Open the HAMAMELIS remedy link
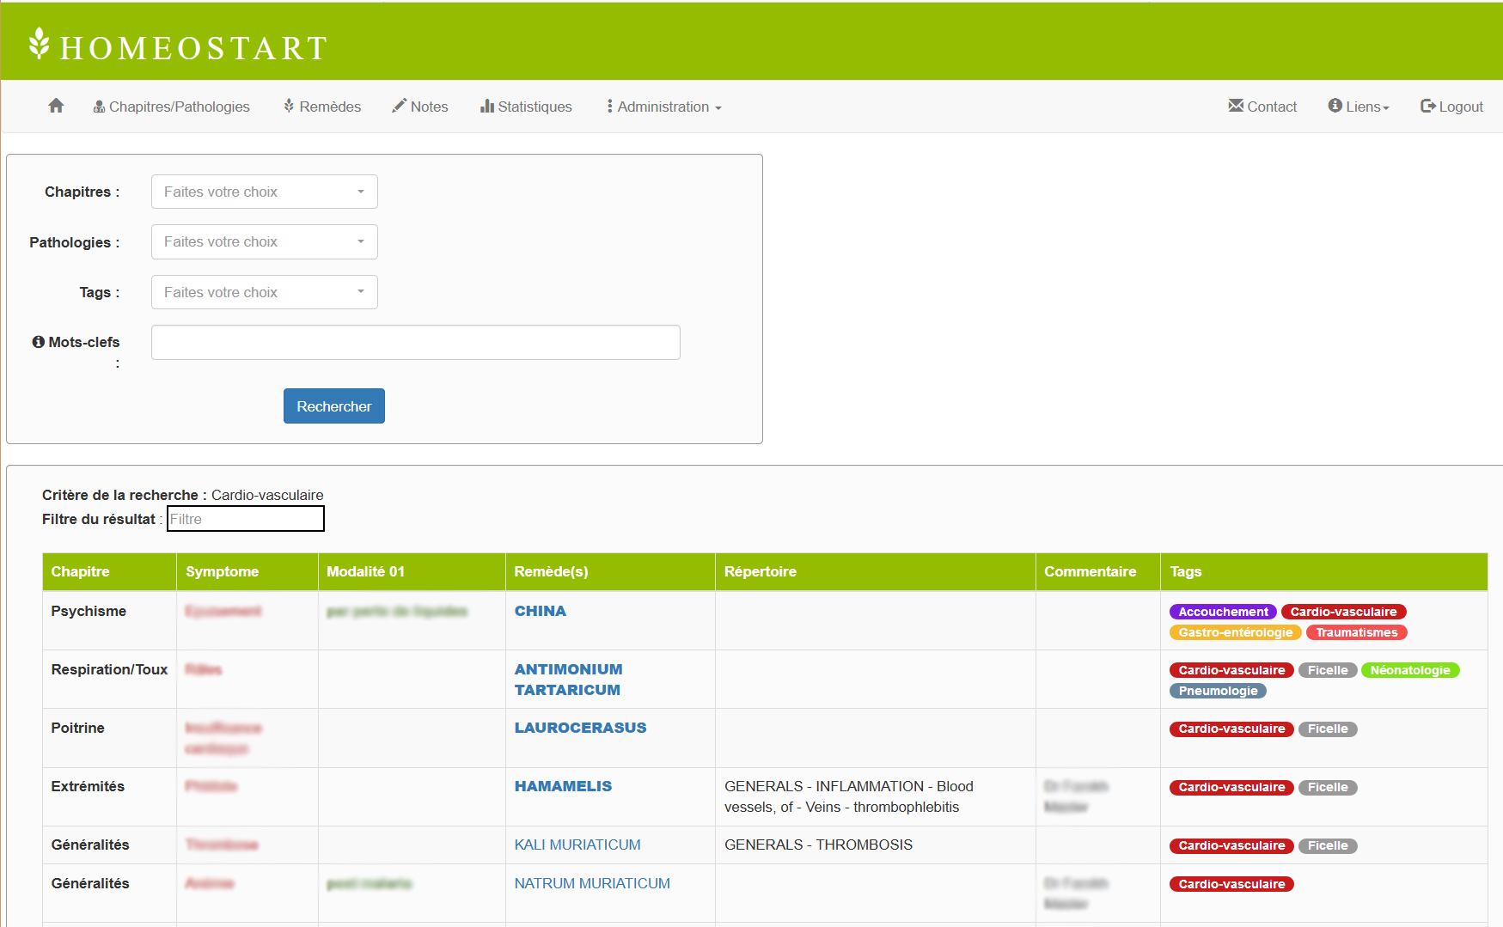The image size is (1503, 927). pos(563,786)
